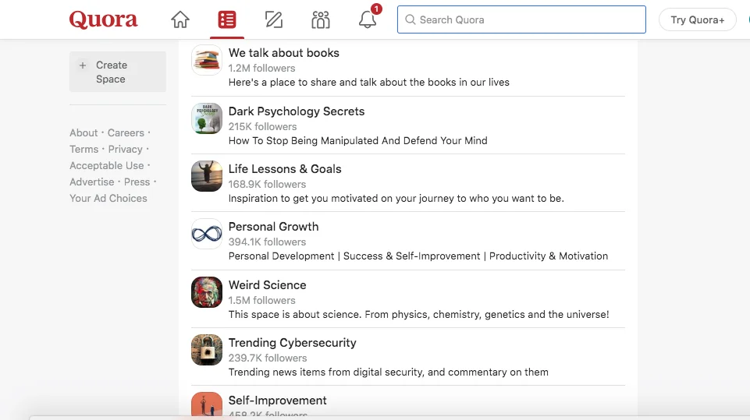
Task: Click the Privacy footer link
Action: pyautogui.click(x=125, y=150)
